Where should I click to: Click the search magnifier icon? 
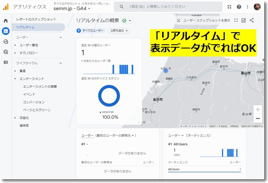[121, 7]
